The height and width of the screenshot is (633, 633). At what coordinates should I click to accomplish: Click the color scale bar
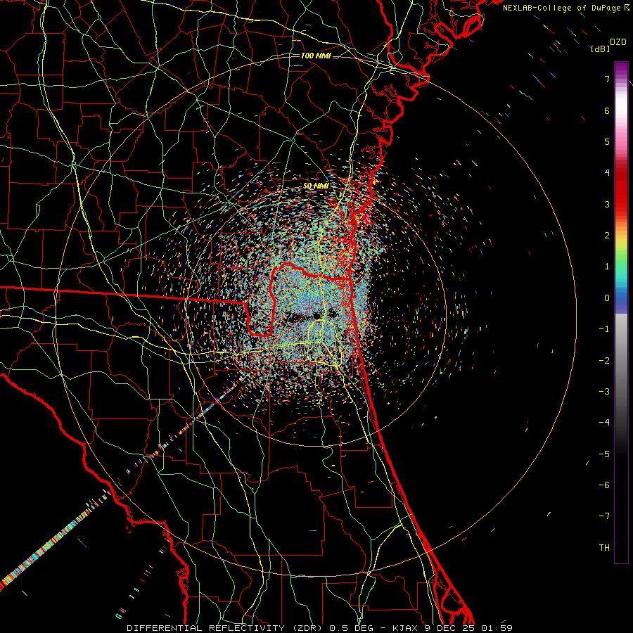click(x=621, y=312)
